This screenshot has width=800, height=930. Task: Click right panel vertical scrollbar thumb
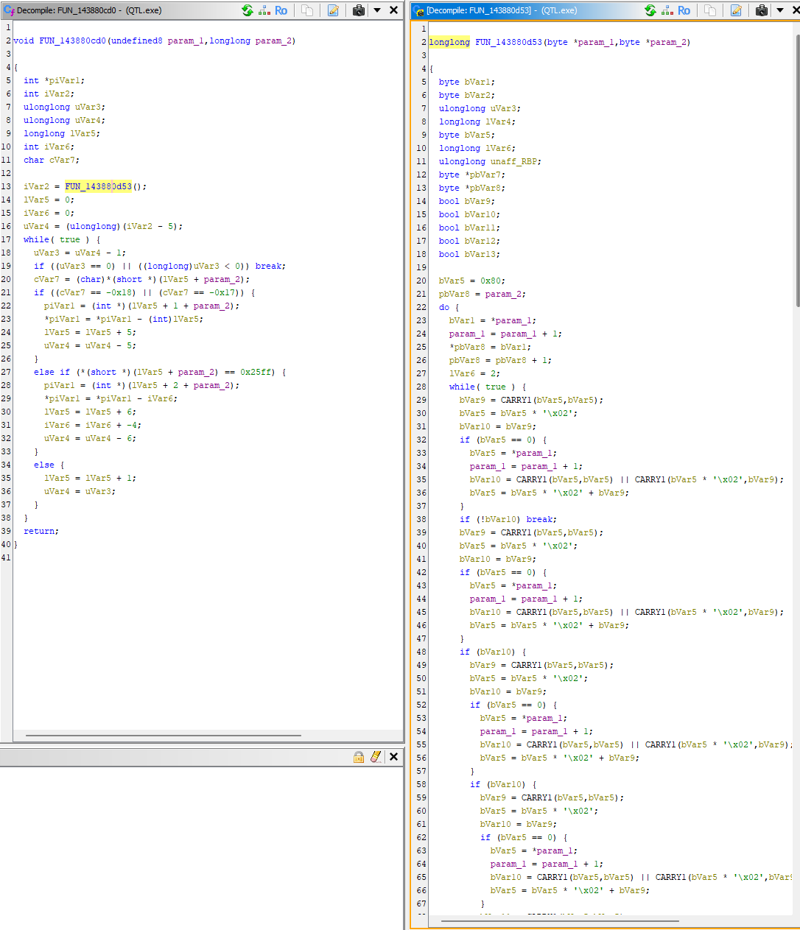pos(796,169)
